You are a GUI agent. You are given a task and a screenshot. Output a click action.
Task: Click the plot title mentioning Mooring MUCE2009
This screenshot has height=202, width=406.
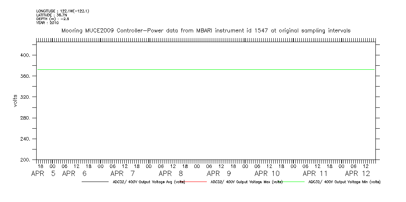point(205,30)
